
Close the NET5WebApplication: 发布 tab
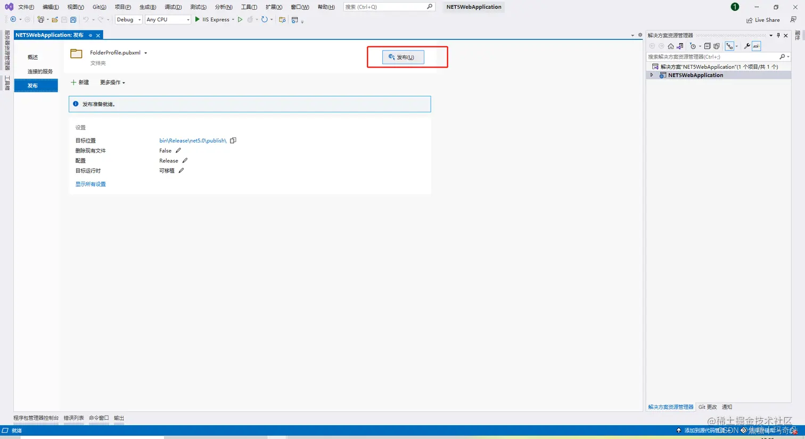(x=98, y=35)
